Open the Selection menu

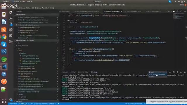click(x=21, y=8)
